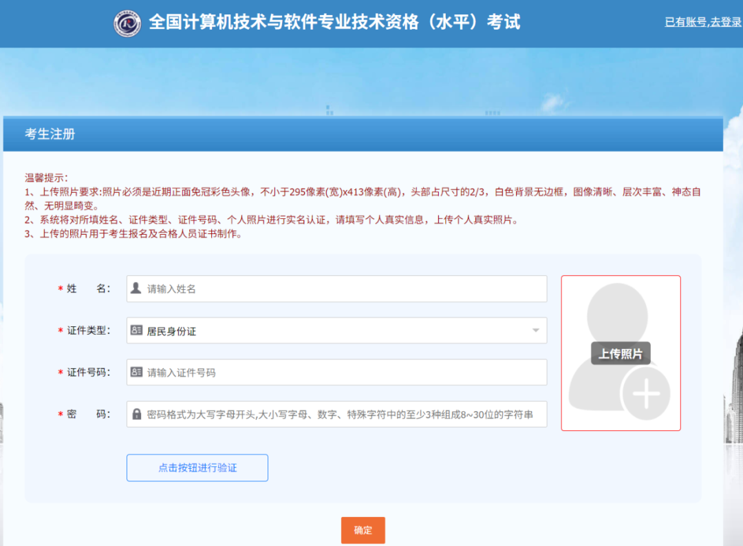Click tip 2 about 实名认证
The height and width of the screenshot is (546, 743).
[272, 220]
